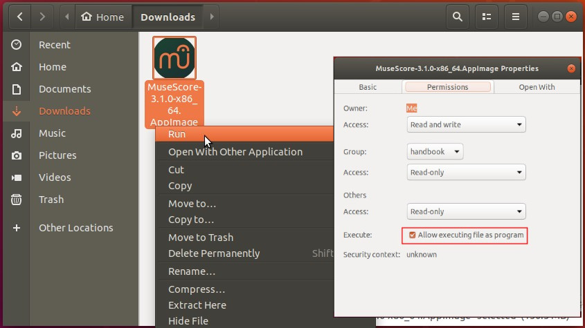Open Videos in the sidebar
The width and height of the screenshot is (585, 328).
(x=55, y=177)
